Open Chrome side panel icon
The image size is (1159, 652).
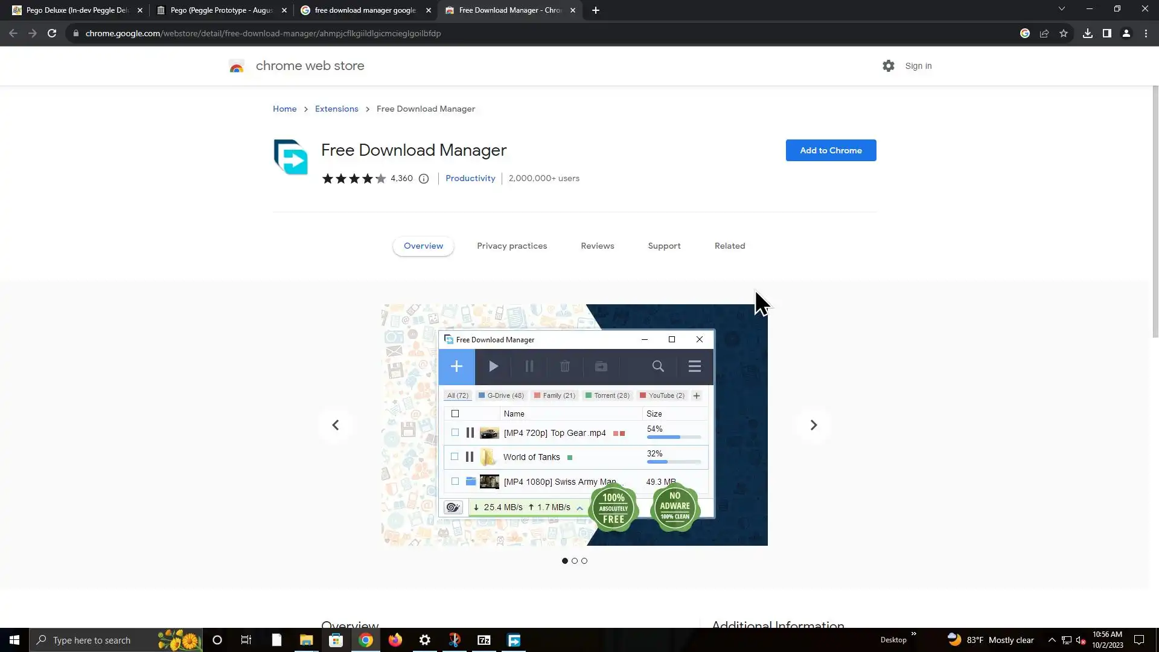[1106, 33]
